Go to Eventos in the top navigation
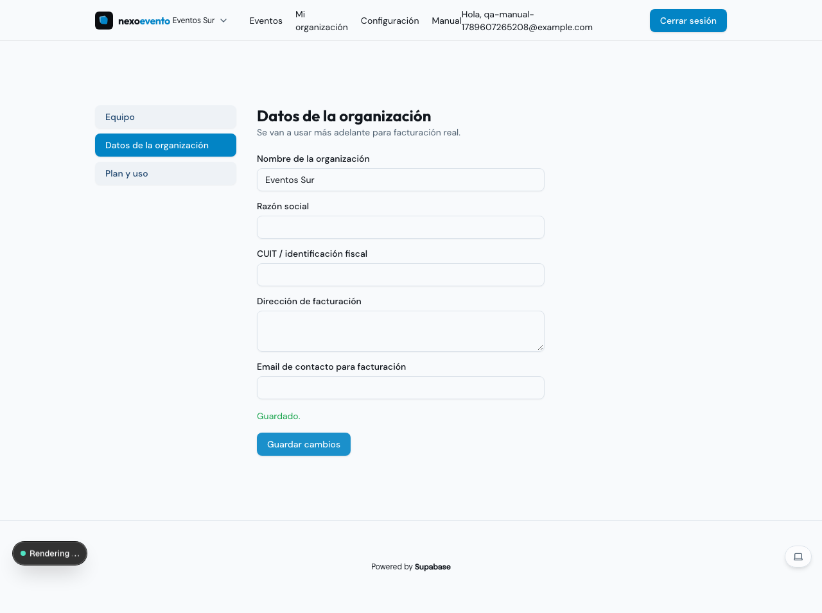The width and height of the screenshot is (822, 613). [266, 21]
